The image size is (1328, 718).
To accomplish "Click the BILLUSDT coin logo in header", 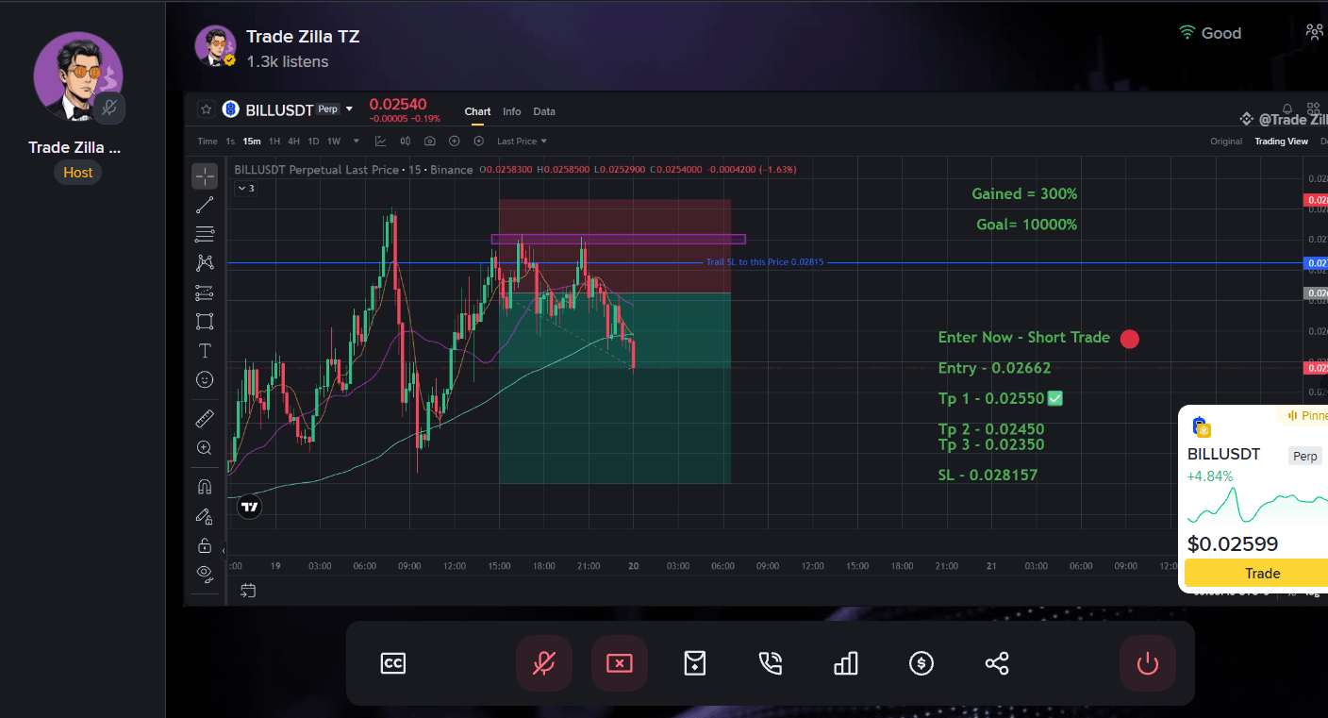I will [231, 109].
